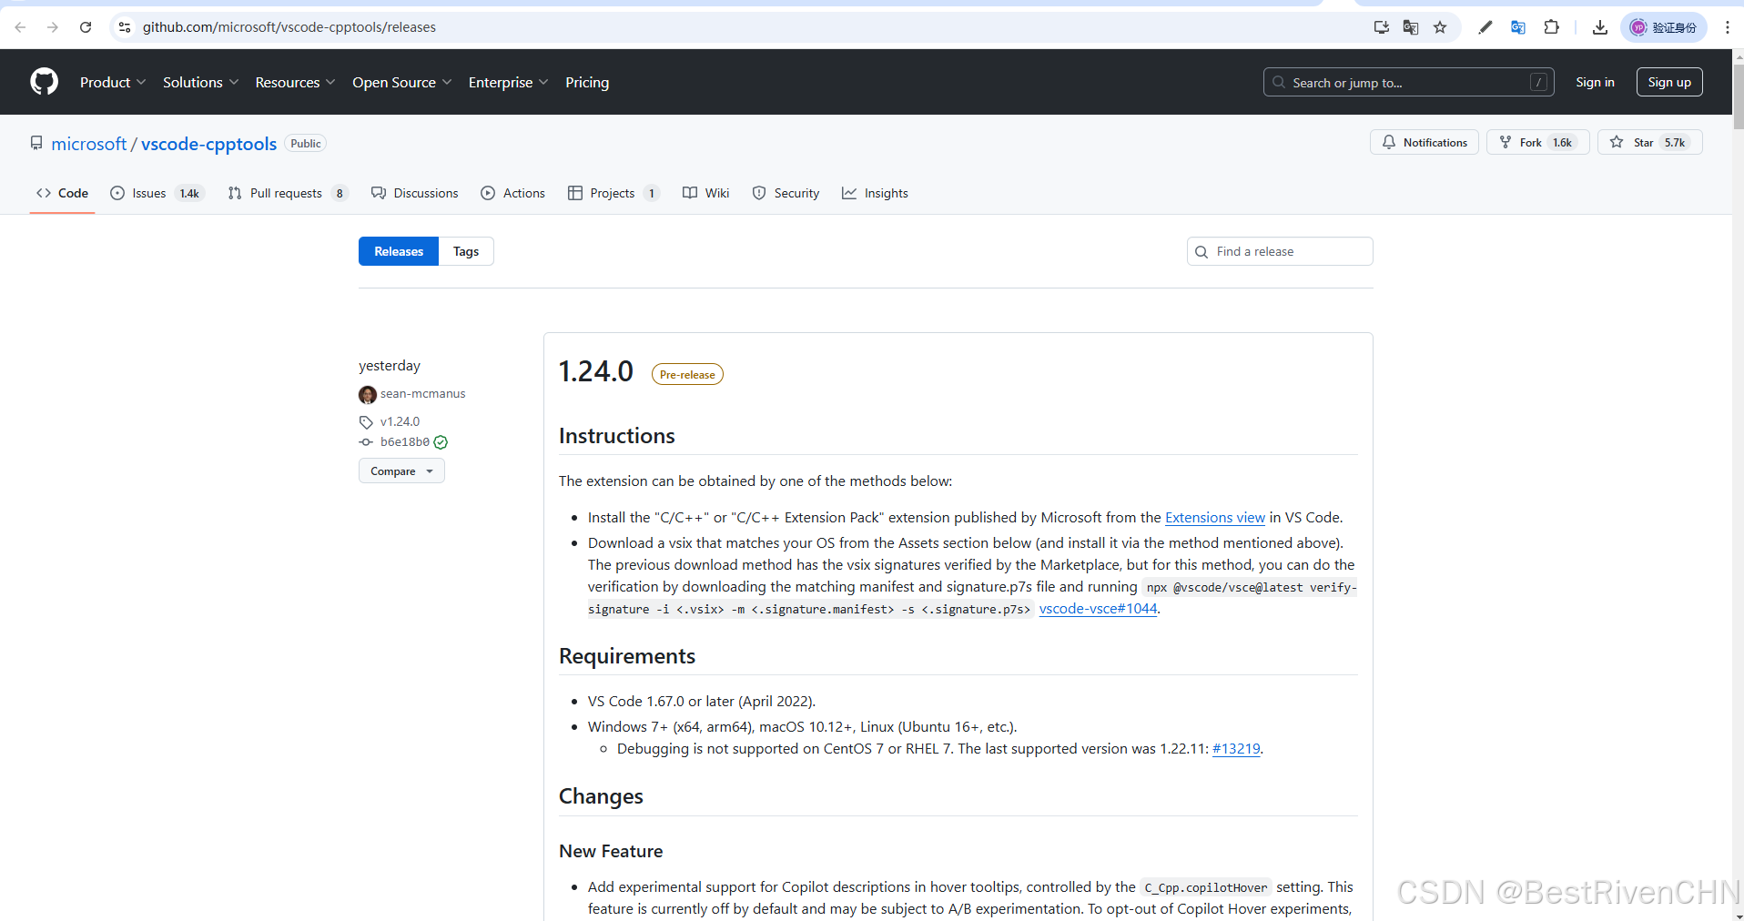
Task: Click the browser address bar URL
Action: 289,27
